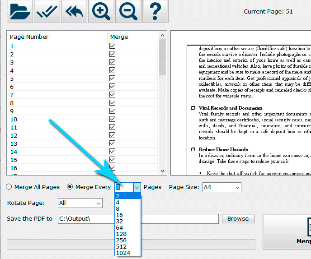The height and width of the screenshot is (259, 311).
Task: Toggle the Merge checkbox for page 8
Action: pyautogui.click(x=112, y=103)
